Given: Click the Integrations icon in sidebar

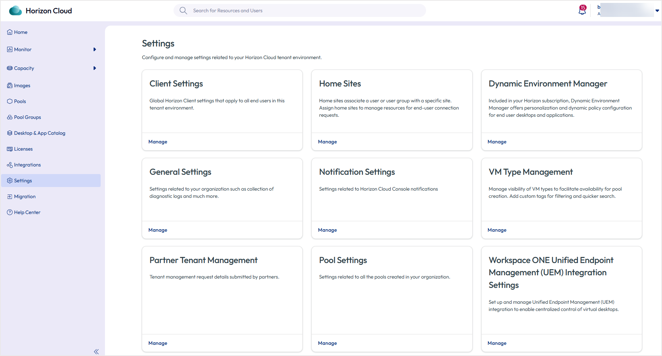Looking at the screenshot, I should tap(10, 165).
